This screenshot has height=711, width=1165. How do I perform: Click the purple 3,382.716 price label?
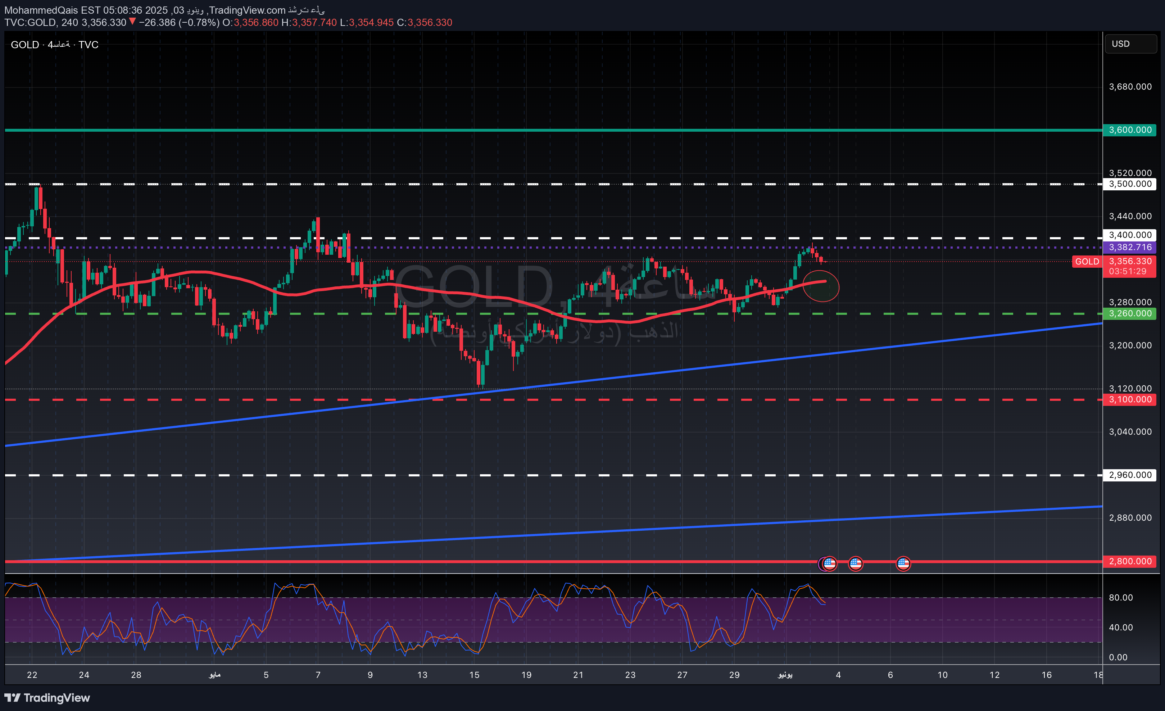pyautogui.click(x=1129, y=247)
